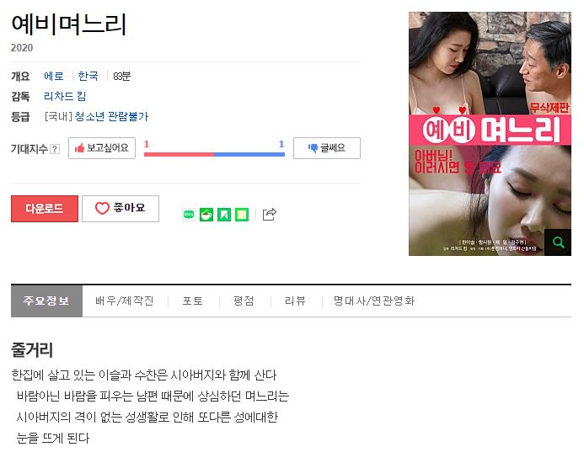The image size is (584, 463).
Task: Click the Naver cafe share icon
Action: pyautogui.click(x=206, y=215)
